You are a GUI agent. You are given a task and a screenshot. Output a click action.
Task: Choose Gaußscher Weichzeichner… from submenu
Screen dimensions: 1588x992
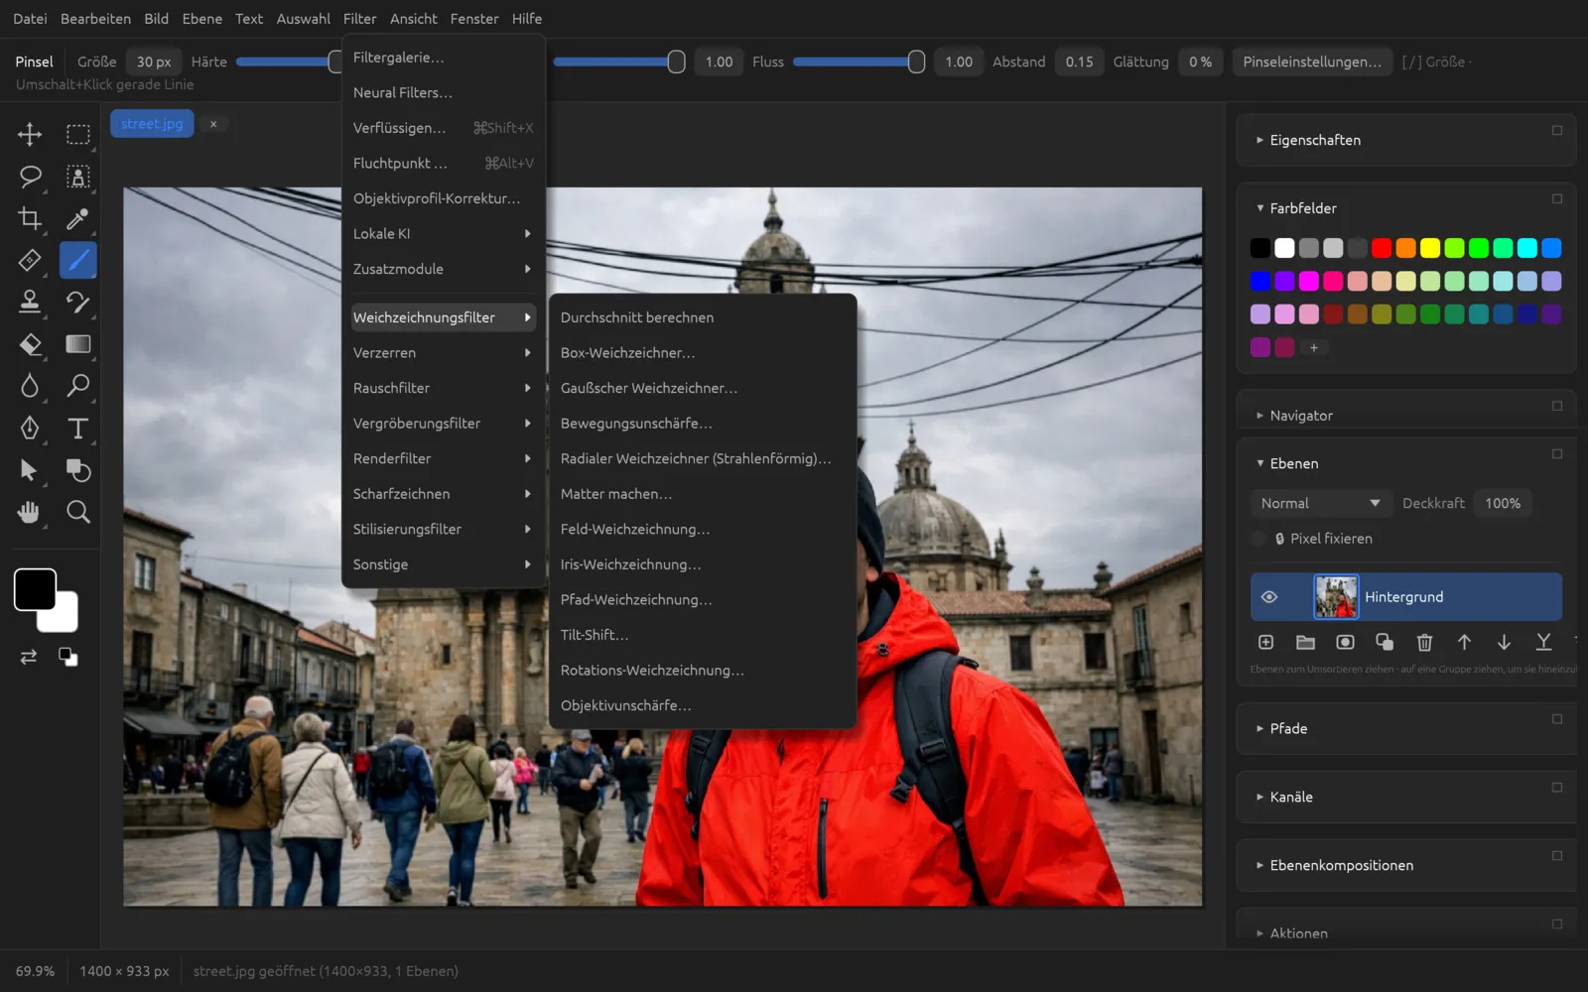(702, 388)
